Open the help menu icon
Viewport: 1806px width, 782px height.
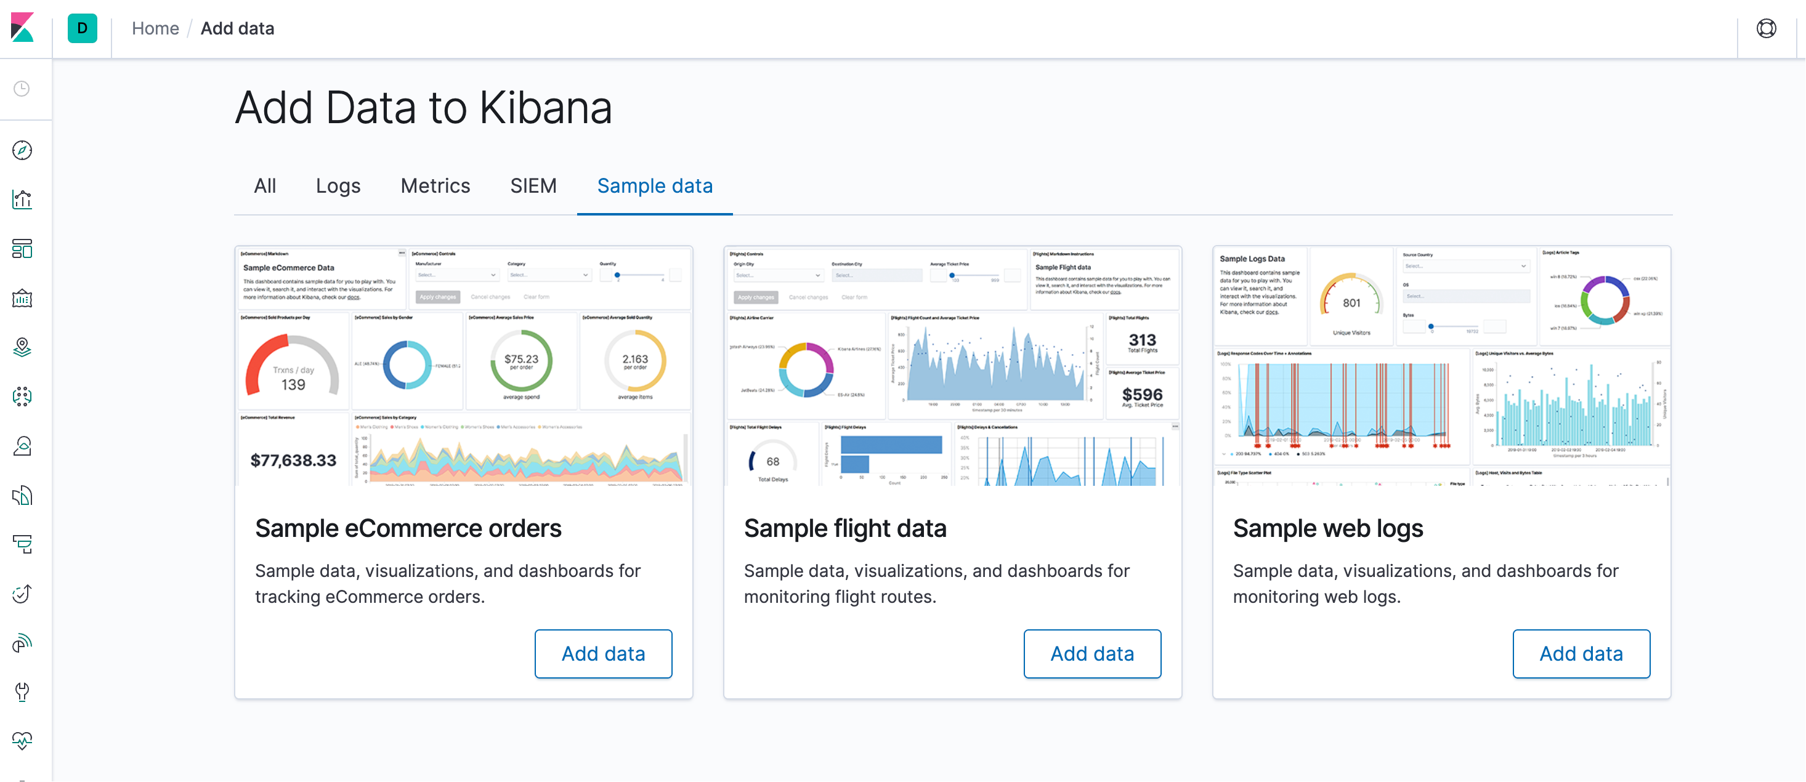[1766, 29]
